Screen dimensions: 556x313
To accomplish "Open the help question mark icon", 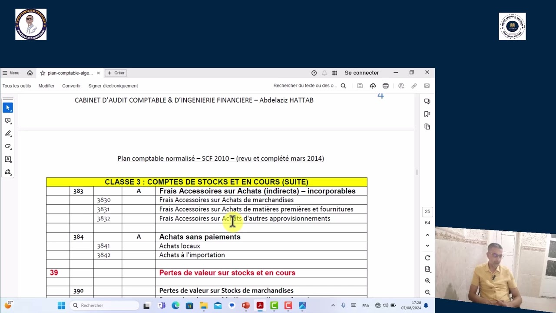I will (x=314, y=73).
